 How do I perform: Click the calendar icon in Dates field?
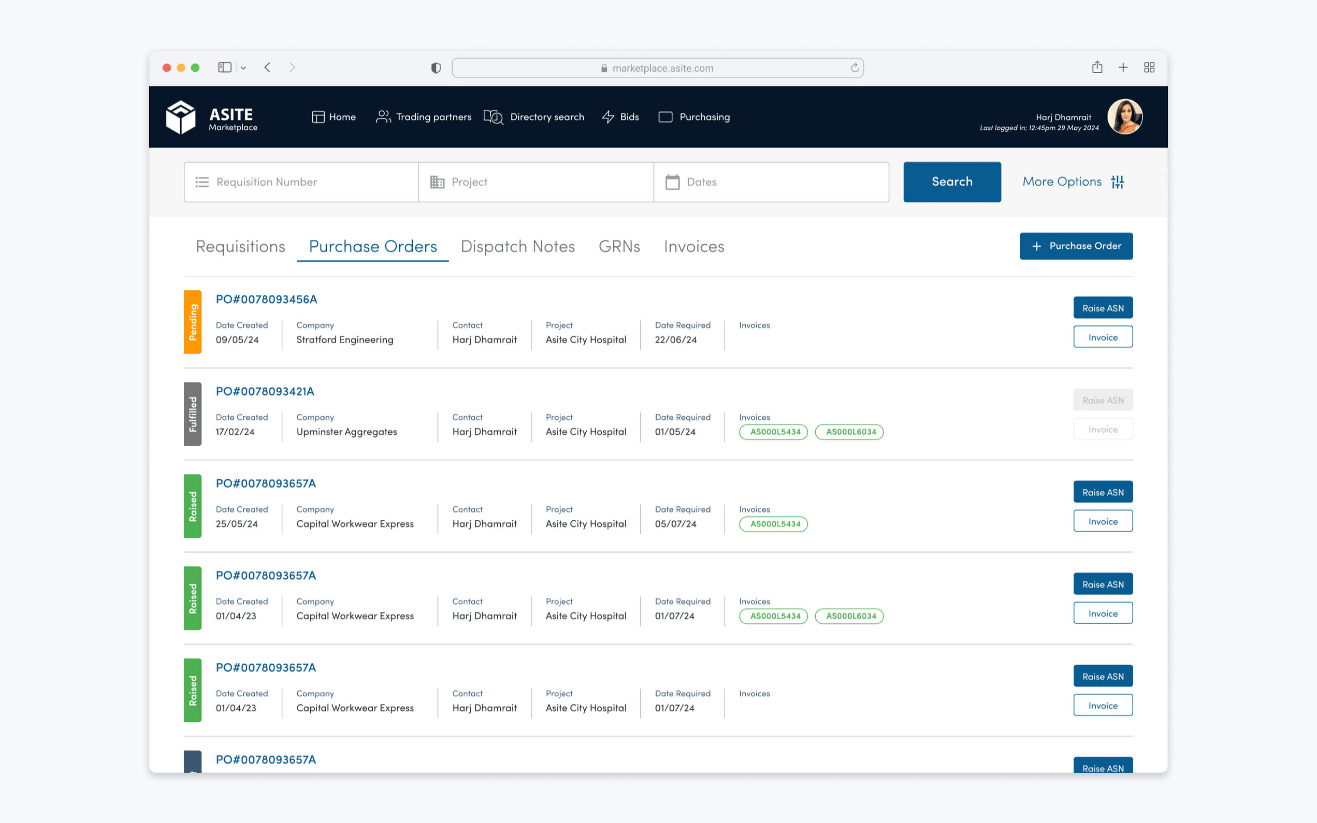point(673,182)
